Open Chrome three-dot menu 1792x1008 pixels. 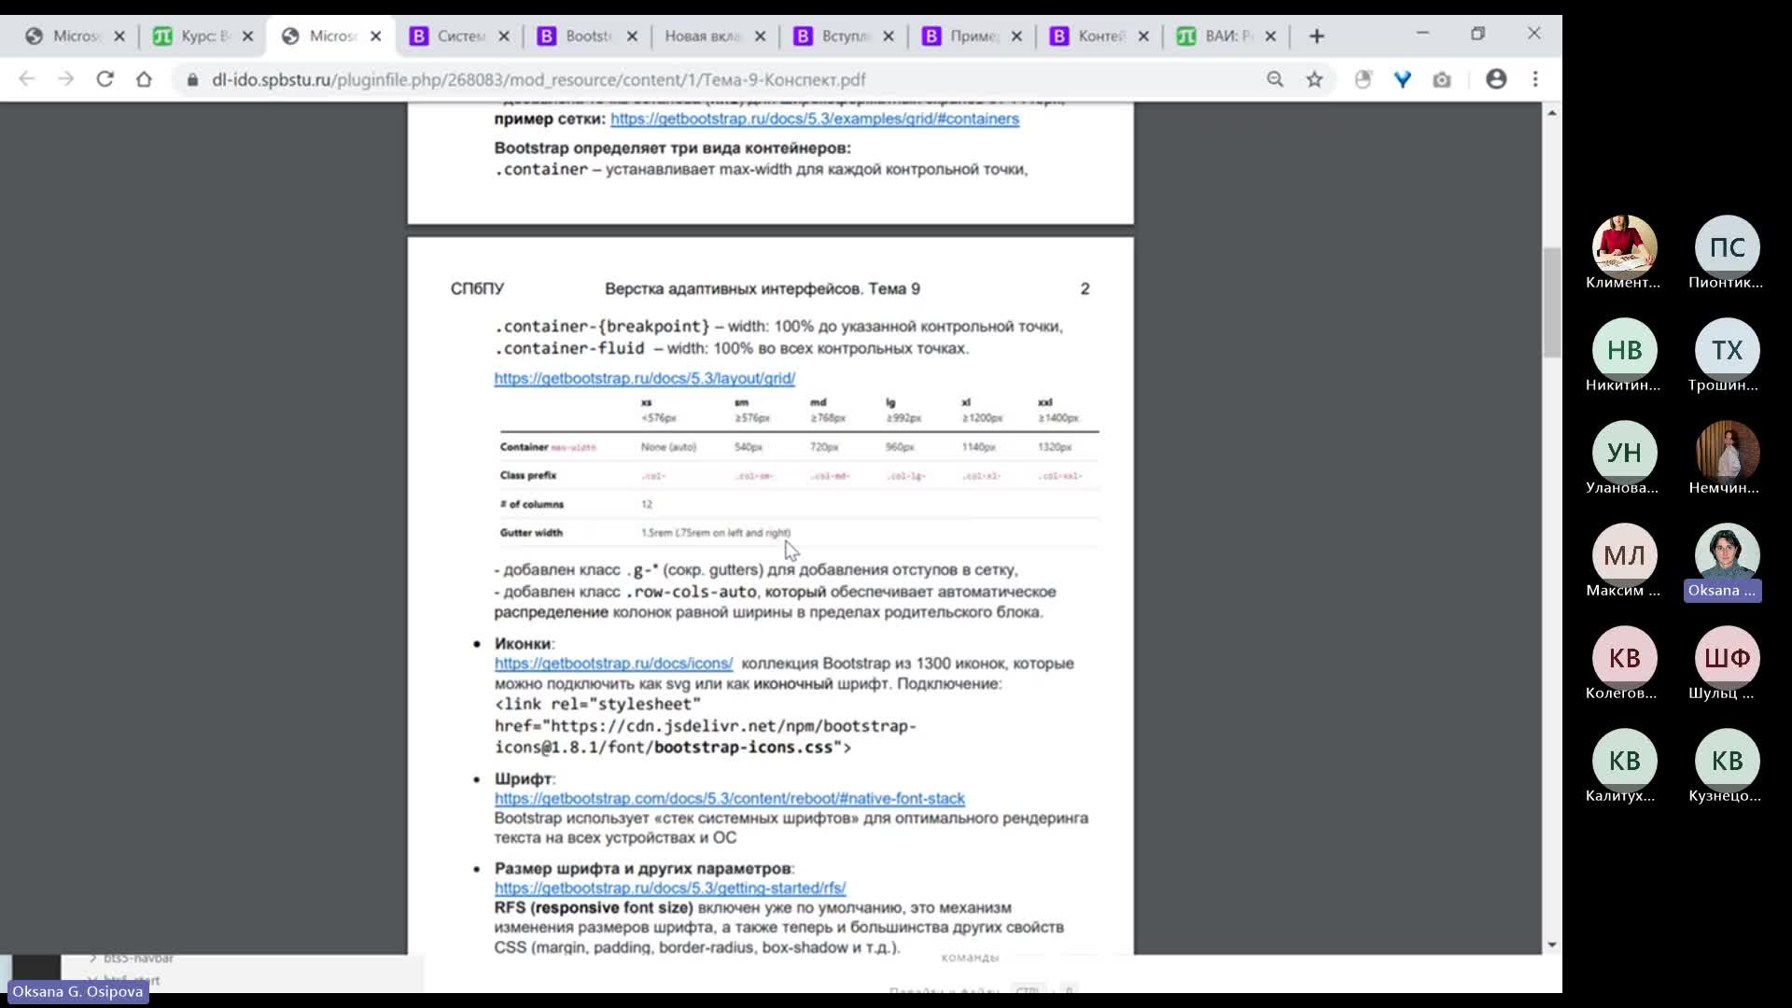1535,79
